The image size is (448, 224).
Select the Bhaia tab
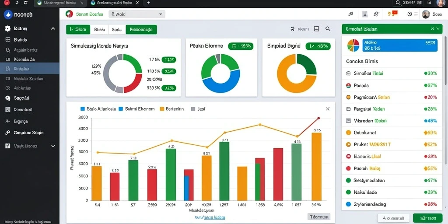tap(99, 29)
